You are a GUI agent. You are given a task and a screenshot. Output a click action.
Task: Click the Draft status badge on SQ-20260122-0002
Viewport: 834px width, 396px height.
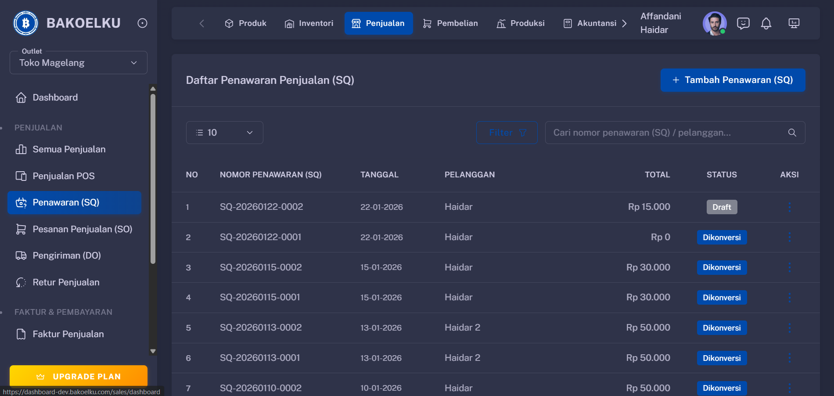(x=722, y=207)
